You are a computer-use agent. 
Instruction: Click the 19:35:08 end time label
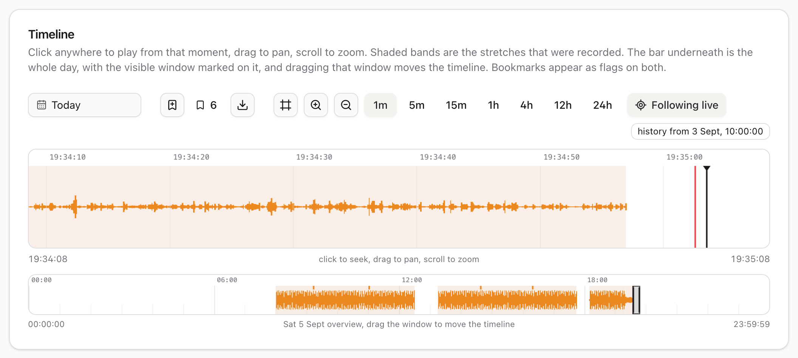pos(750,259)
